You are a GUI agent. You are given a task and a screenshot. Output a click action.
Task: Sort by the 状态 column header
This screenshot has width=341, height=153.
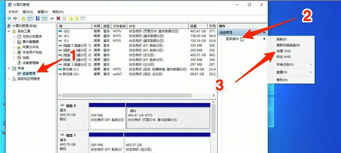(158, 26)
